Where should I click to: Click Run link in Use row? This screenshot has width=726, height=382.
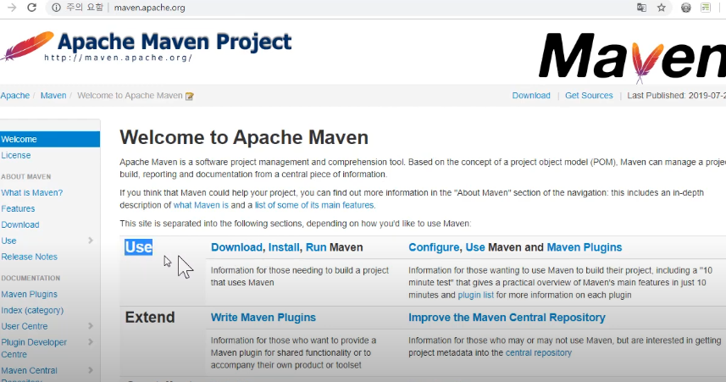[x=316, y=247]
